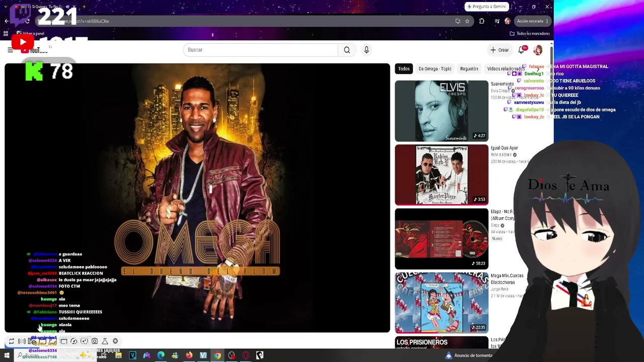The width and height of the screenshot is (644, 362).
Task: Click the broadcast signal icon in overlay toolbar
Action: pos(22,341)
